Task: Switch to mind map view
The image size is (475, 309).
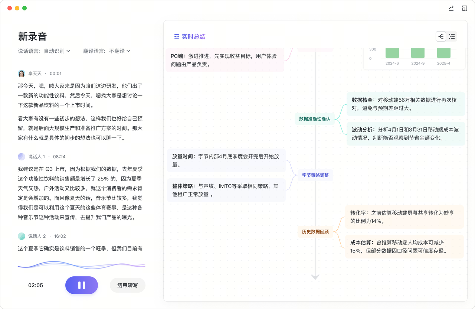Action: pos(441,36)
